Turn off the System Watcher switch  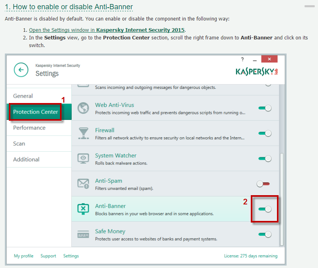[265, 159]
